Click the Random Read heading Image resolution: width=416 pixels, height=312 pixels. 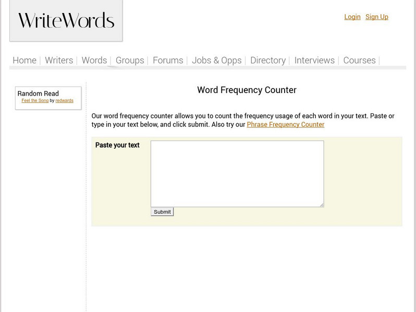click(38, 94)
